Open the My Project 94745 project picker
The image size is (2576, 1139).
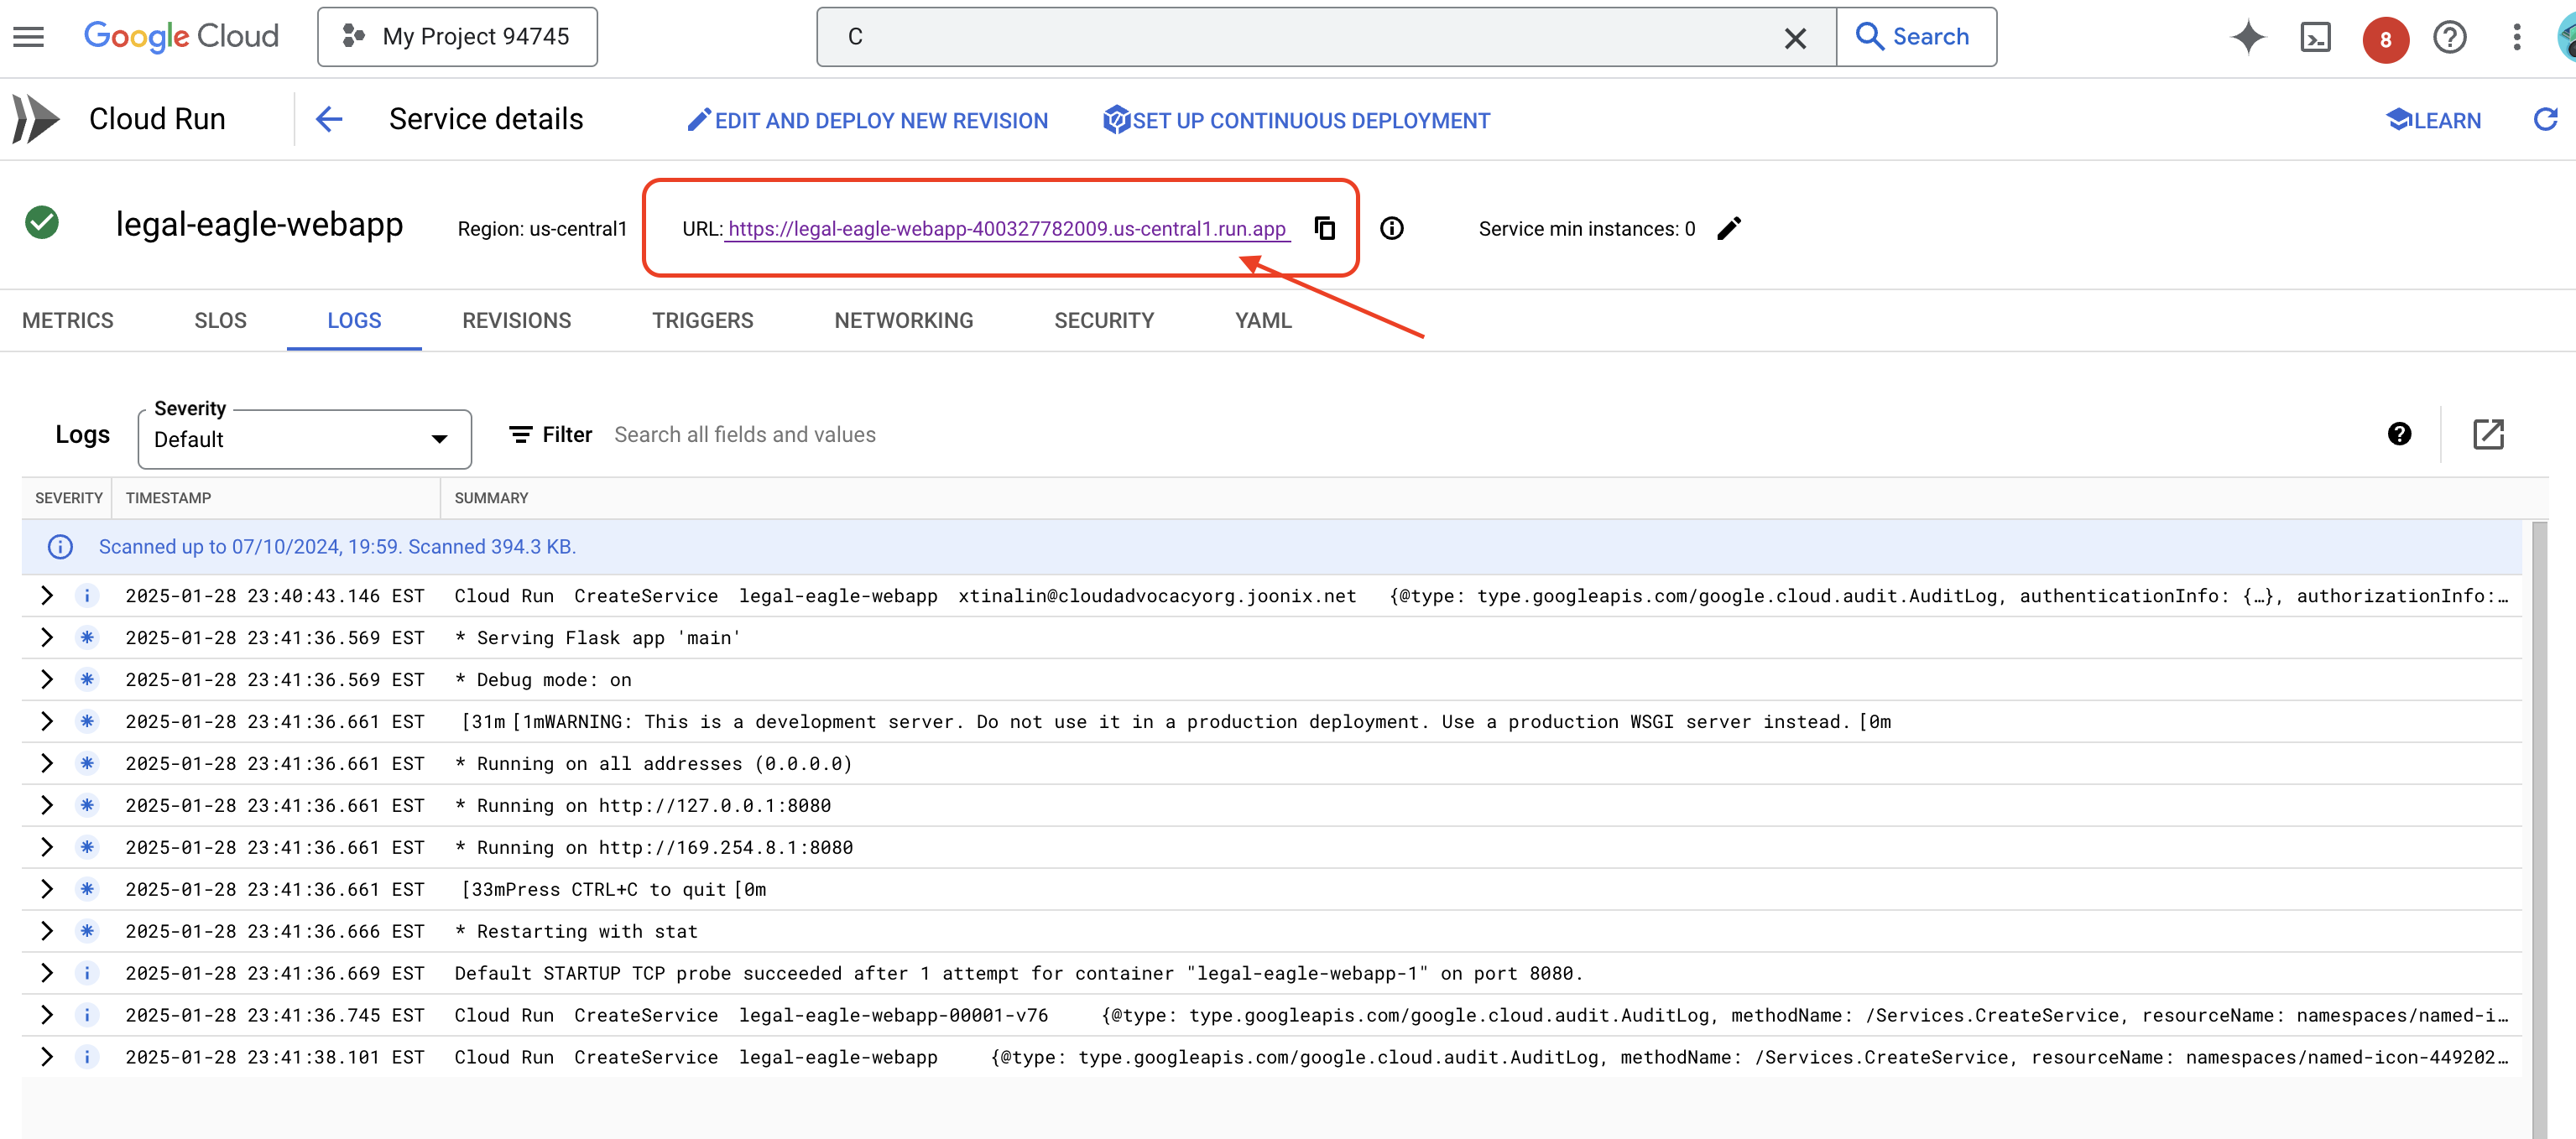pos(457,36)
